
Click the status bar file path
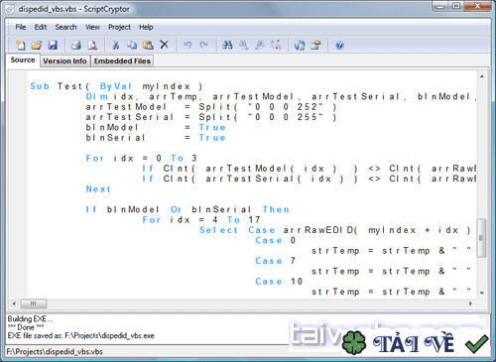coord(55,351)
